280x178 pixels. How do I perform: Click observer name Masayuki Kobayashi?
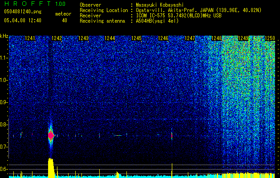click(x=160, y=5)
